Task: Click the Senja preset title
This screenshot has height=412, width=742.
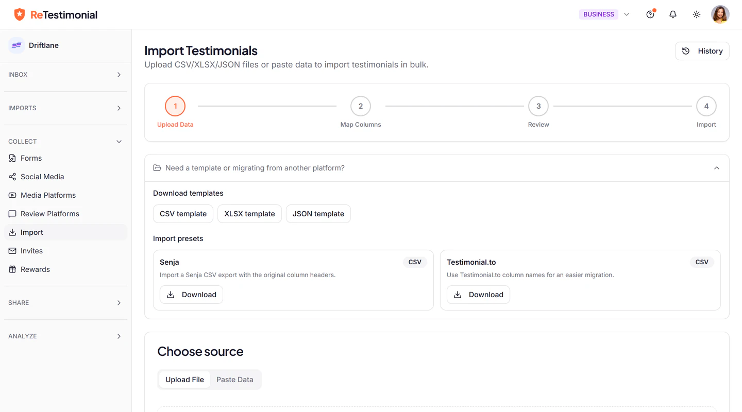Action: (x=170, y=262)
